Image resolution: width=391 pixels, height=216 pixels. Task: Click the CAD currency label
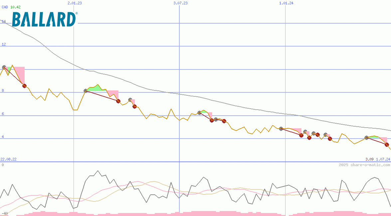click(x=5, y=7)
